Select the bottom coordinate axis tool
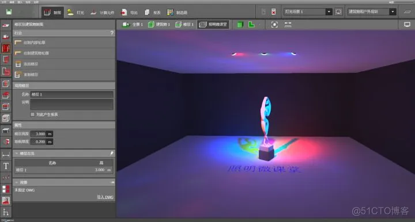This screenshot has width=415, height=222. coord(6,212)
